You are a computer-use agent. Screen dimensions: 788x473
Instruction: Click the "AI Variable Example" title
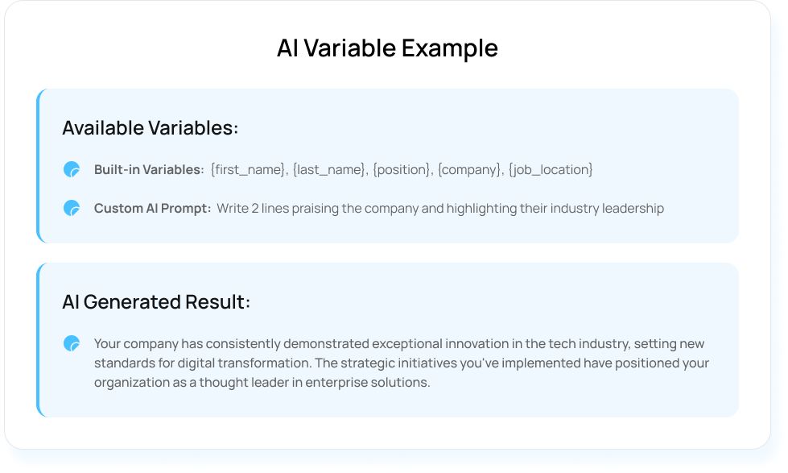[387, 48]
